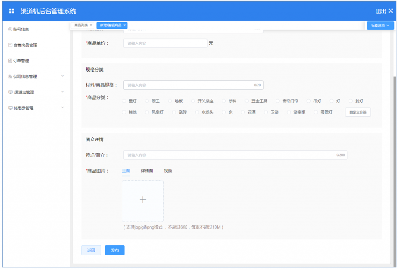
Task: Switch to the 详情图 image tab
Action: click(x=147, y=171)
